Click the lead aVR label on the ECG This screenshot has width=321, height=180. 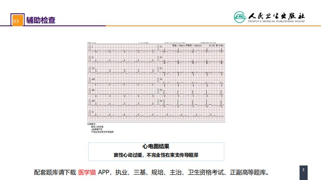(x=93, y=79)
